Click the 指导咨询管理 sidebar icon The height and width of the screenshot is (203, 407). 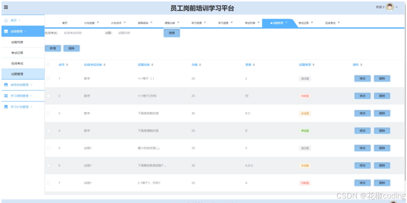coord(6,84)
